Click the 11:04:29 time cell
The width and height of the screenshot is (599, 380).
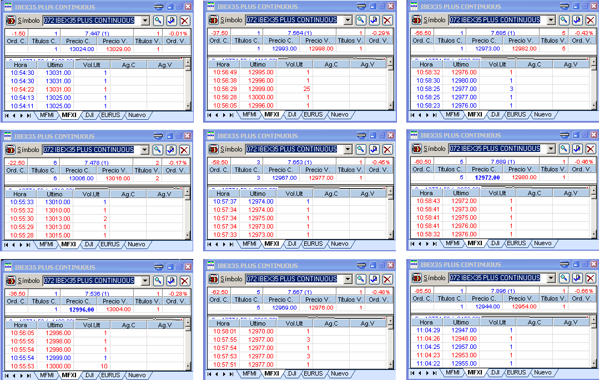428,331
